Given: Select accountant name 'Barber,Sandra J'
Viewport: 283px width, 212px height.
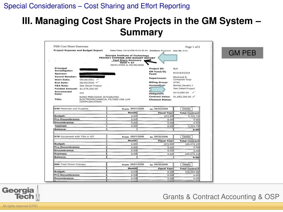Looking at the screenshot, I should [183, 86].
